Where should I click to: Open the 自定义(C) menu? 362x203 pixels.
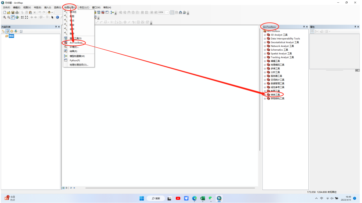click(84, 7)
